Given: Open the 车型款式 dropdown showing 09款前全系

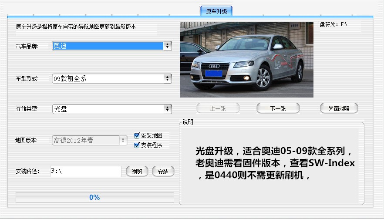Looking at the screenshot, I should pos(112,79).
